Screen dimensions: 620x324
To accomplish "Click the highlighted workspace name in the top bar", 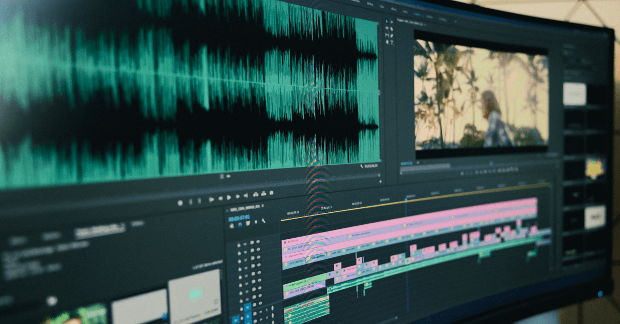I will point(418,14).
